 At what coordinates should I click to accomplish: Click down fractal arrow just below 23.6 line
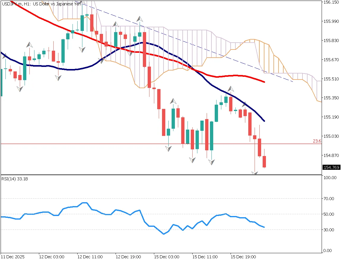[168, 148]
